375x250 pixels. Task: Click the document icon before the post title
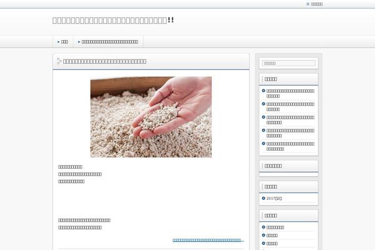[59, 61]
